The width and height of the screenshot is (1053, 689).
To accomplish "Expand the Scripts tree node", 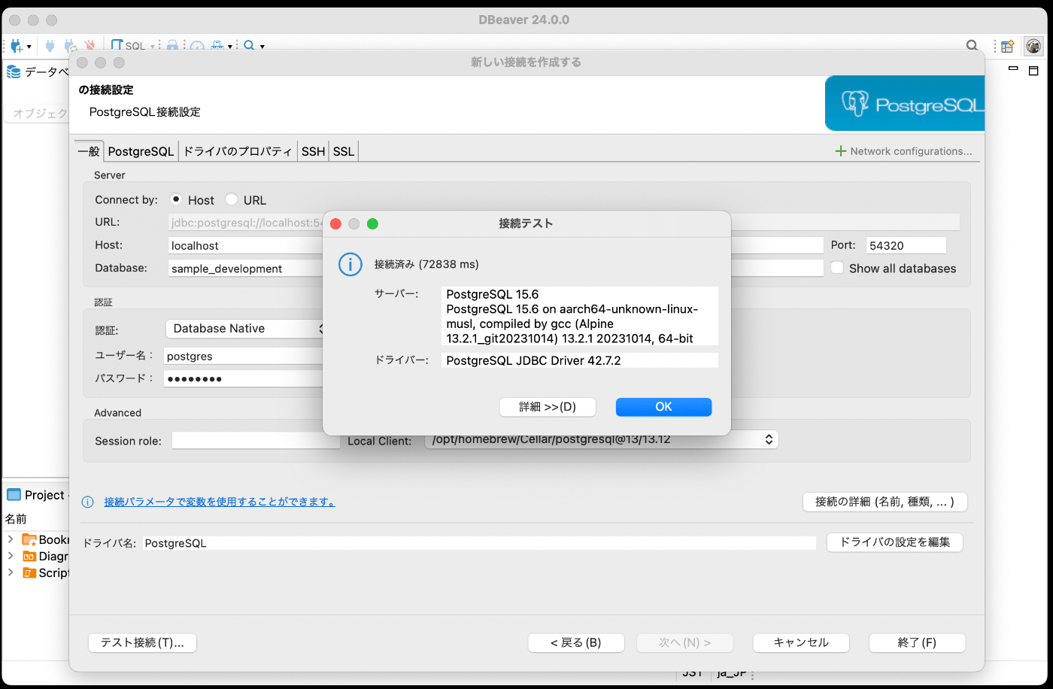I will (11, 572).
